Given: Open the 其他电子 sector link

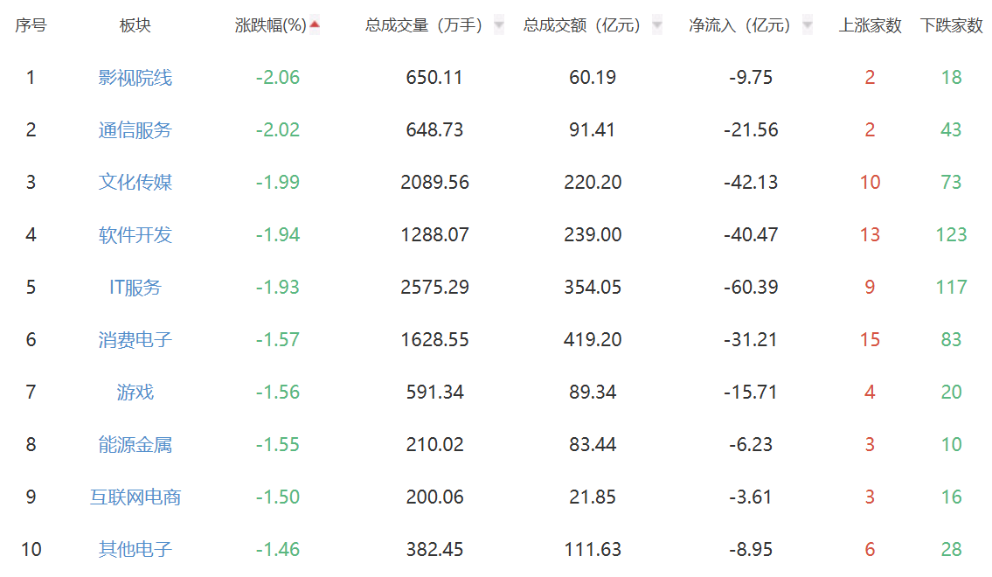Looking at the screenshot, I should click(x=135, y=550).
